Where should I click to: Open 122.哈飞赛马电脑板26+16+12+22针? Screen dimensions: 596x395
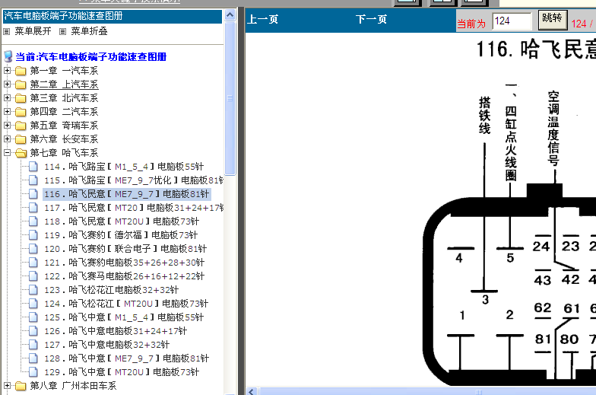click(x=125, y=276)
